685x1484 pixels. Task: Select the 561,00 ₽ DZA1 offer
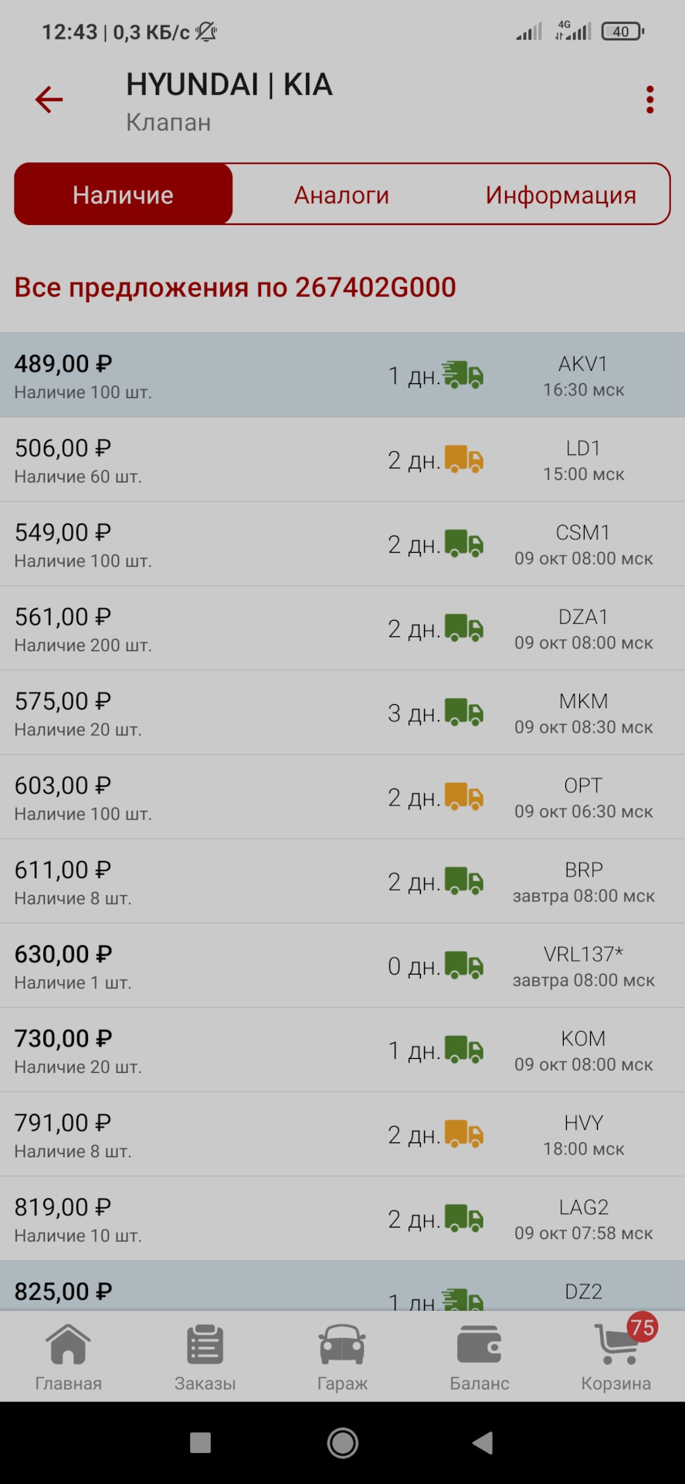[x=342, y=628]
